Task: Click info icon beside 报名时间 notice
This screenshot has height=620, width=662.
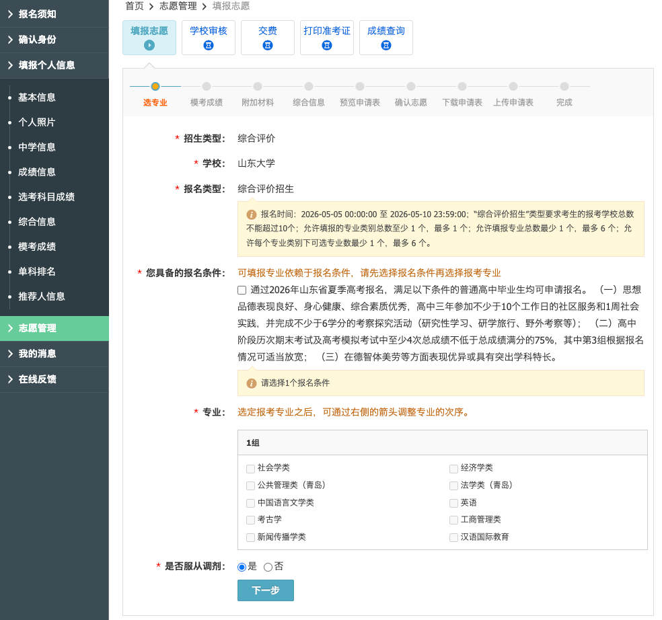Action: pyautogui.click(x=252, y=215)
